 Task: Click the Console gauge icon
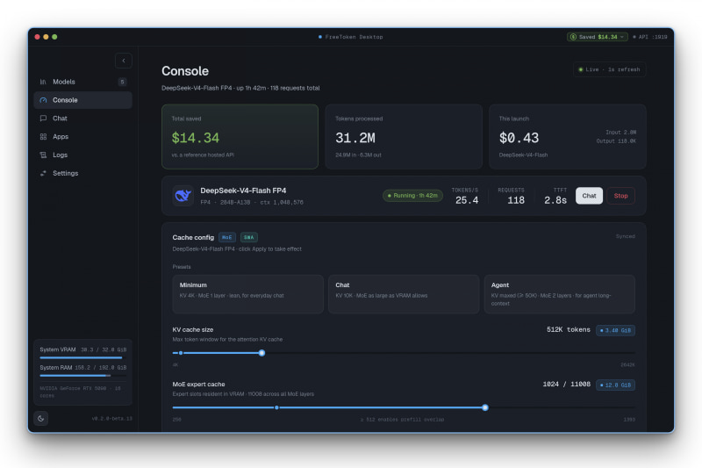click(43, 100)
